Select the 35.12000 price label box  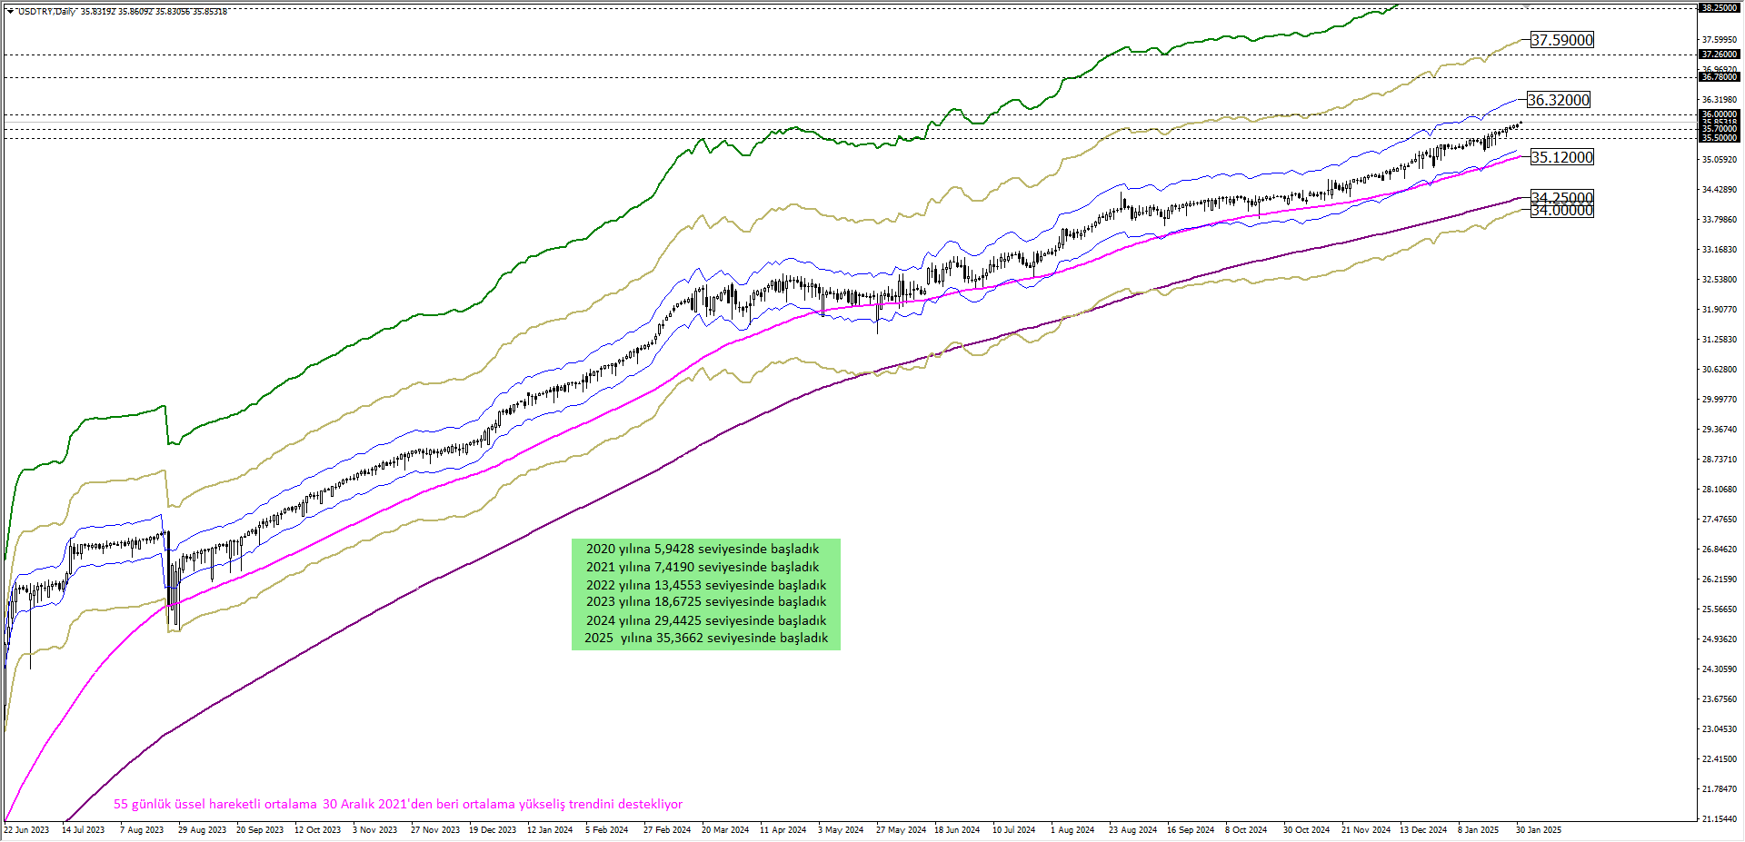pos(1561,157)
